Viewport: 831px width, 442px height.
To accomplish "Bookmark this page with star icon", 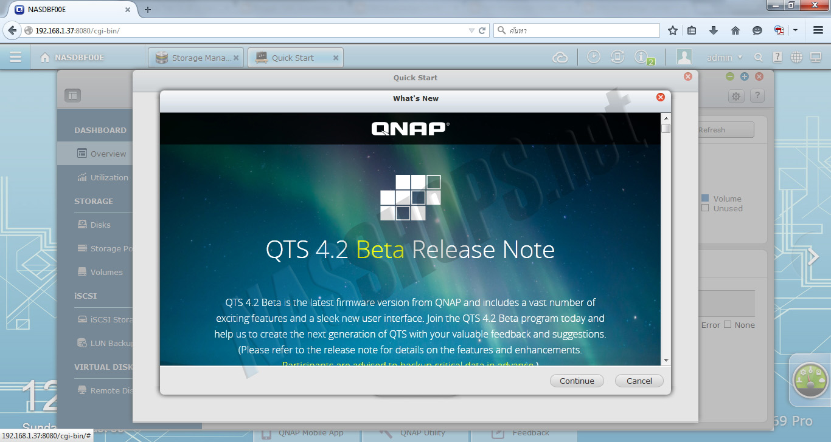I will pos(672,30).
